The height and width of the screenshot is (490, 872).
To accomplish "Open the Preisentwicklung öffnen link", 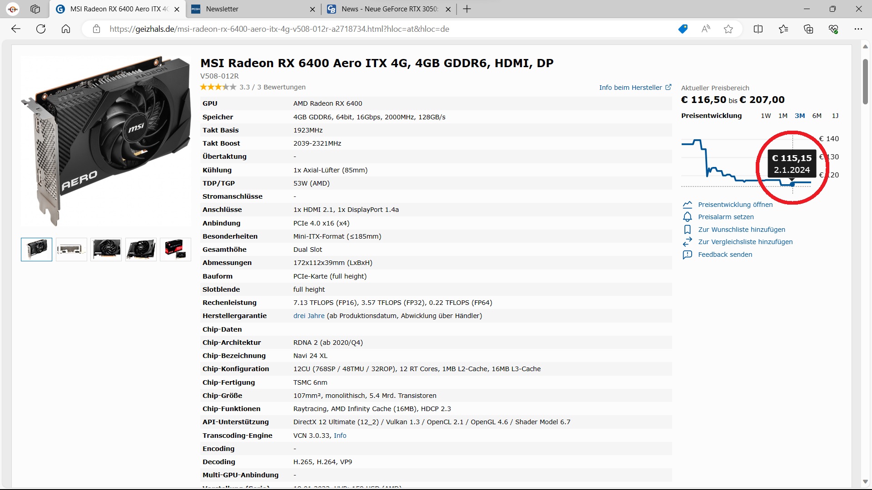I will pos(735,205).
